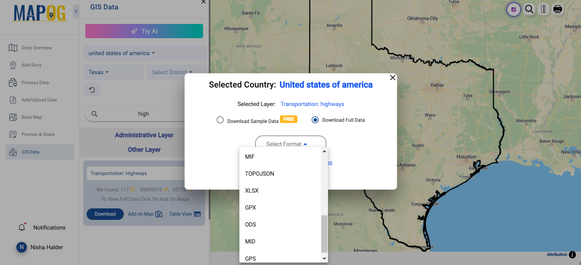This screenshot has width=581, height=265.
Task: Open the Notifications menu
Action: pyautogui.click(x=44, y=228)
